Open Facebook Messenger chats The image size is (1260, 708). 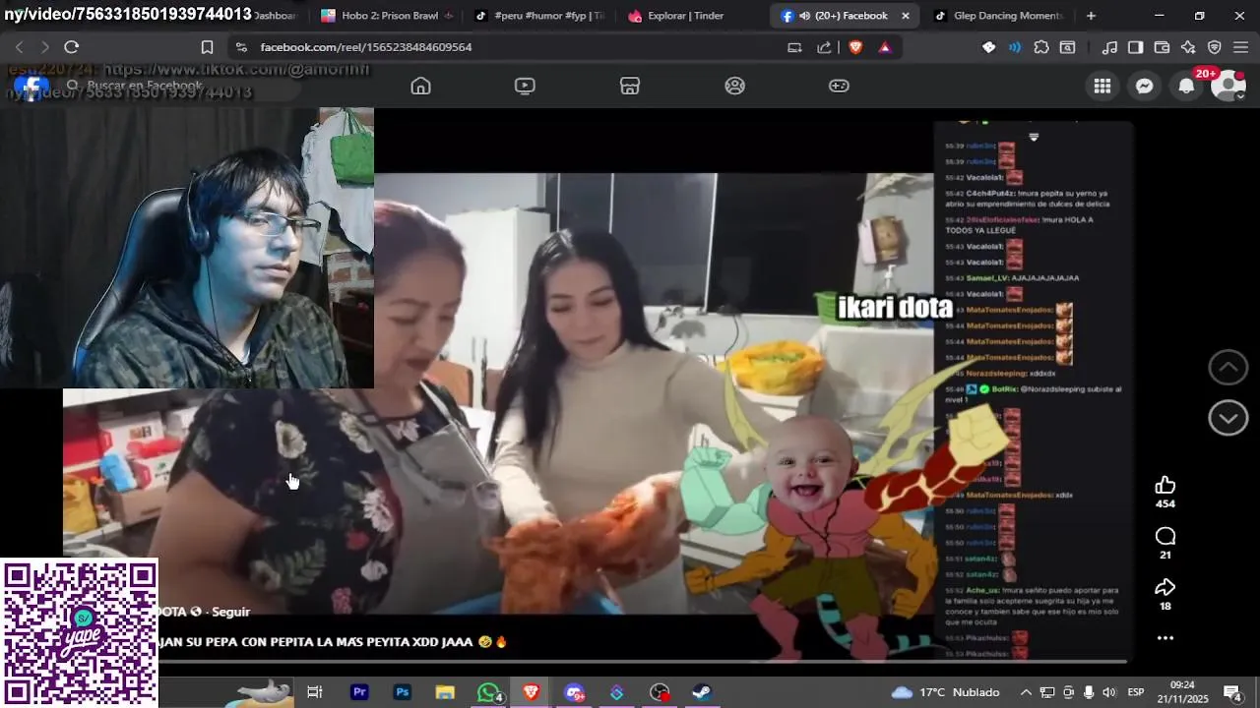1144,87
